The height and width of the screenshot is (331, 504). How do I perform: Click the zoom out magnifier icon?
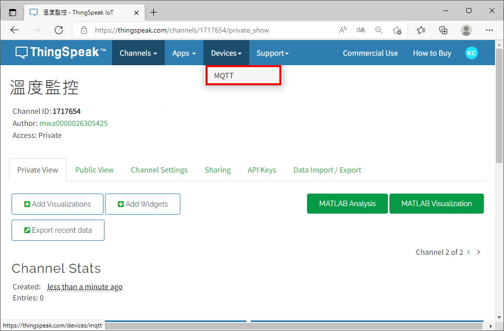379,30
